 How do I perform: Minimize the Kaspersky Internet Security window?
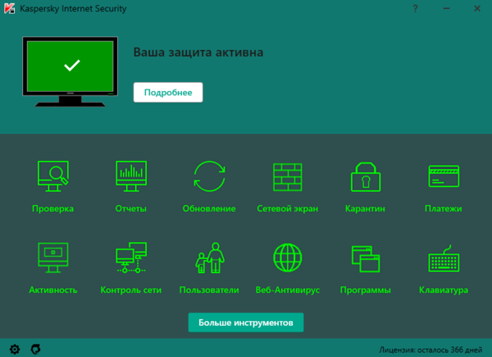(446, 8)
